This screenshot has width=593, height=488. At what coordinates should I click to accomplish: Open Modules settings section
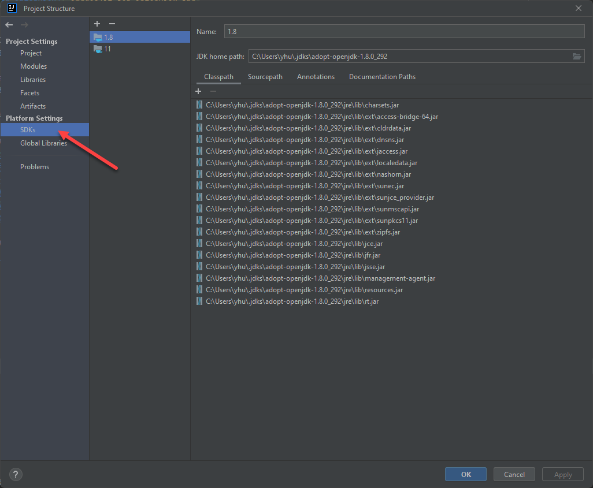(34, 66)
